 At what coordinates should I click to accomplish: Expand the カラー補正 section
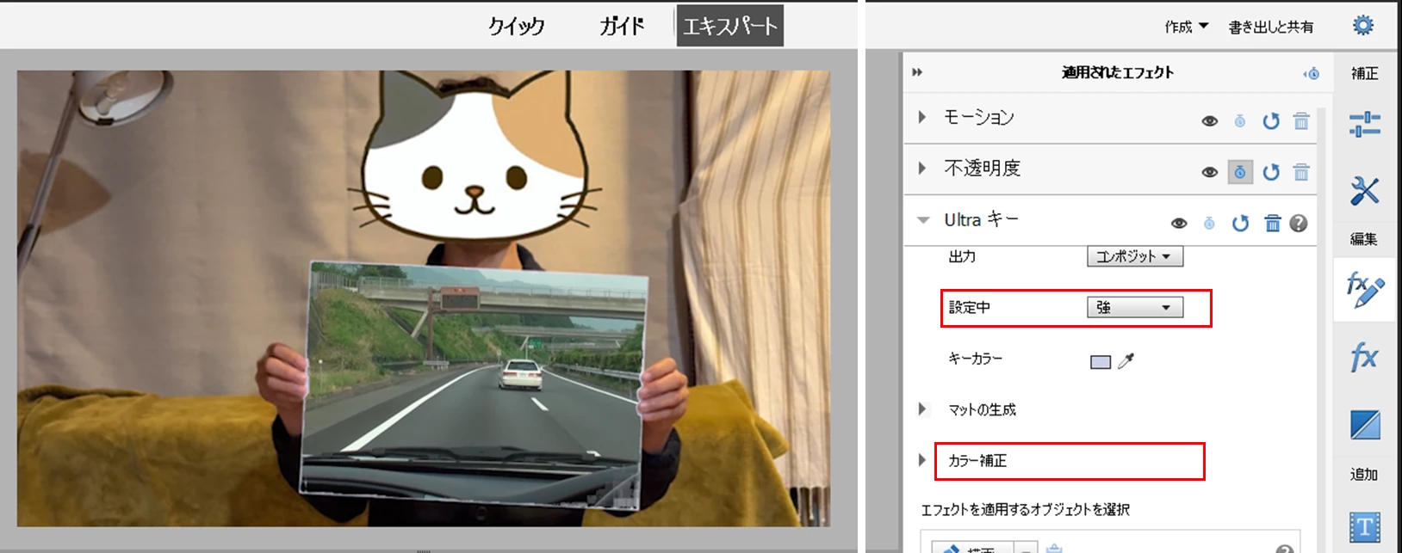pyautogui.click(x=922, y=460)
